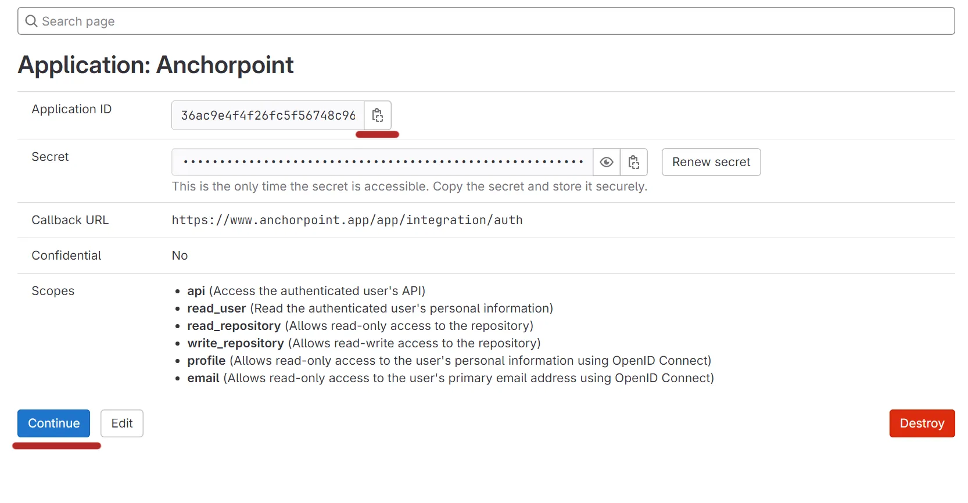Reveal the hidden secret value

pos(607,162)
